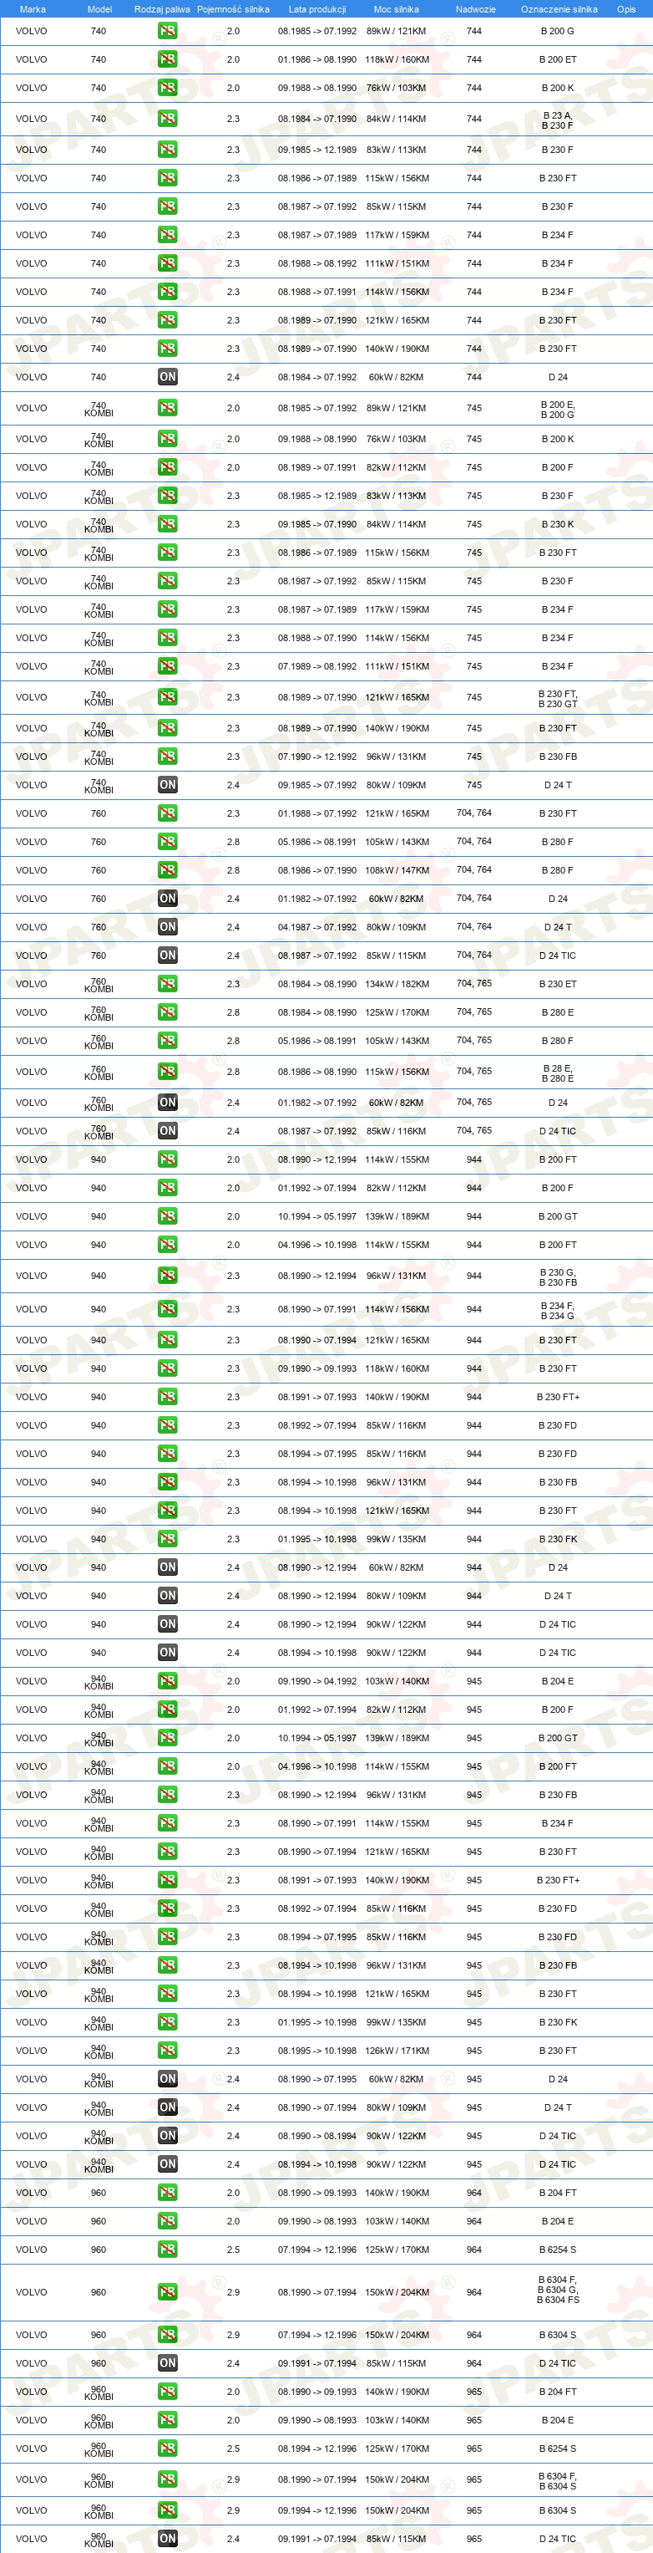The height and width of the screenshot is (2553, 653).
Task: Click the Oznaczenie silnika column header
Action: click(x=559, y=9)
